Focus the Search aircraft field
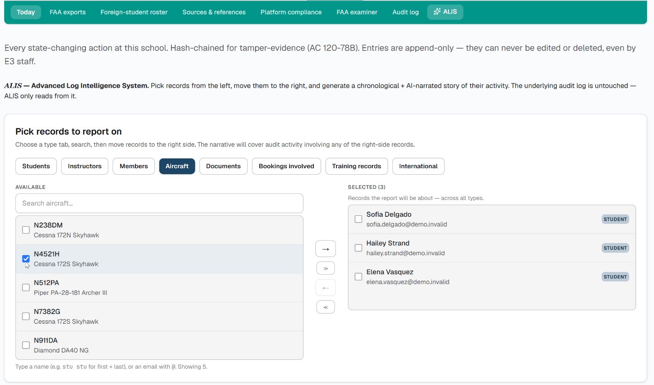The image size is (654, 385). tap(159, 203)
